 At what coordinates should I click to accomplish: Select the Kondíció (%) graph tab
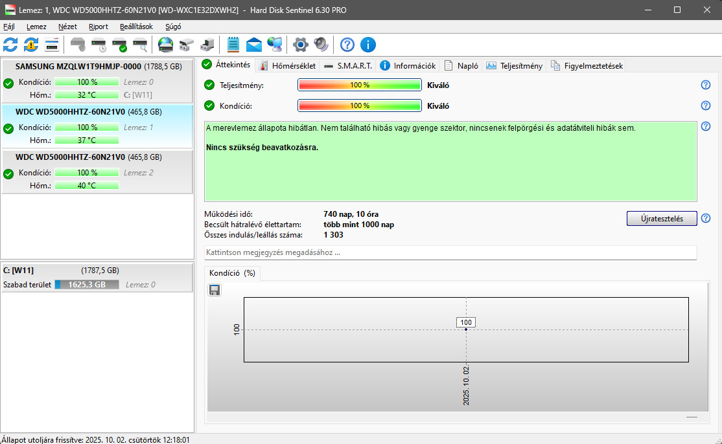[x=232, y=273]
